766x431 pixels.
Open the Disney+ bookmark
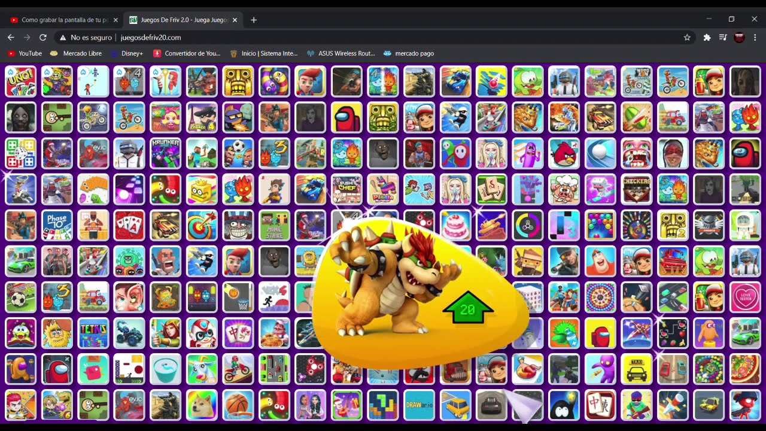[127, 53]
